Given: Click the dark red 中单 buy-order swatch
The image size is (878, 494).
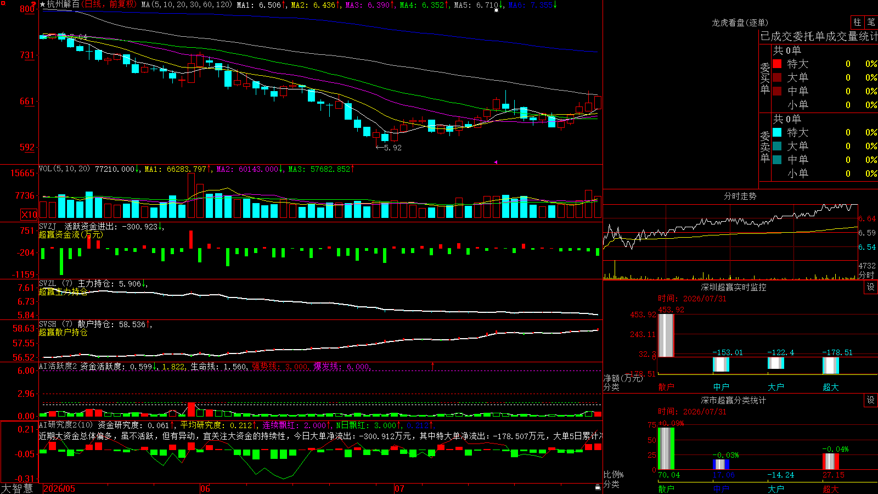Looking at the screenshot, I should point(777,91).
